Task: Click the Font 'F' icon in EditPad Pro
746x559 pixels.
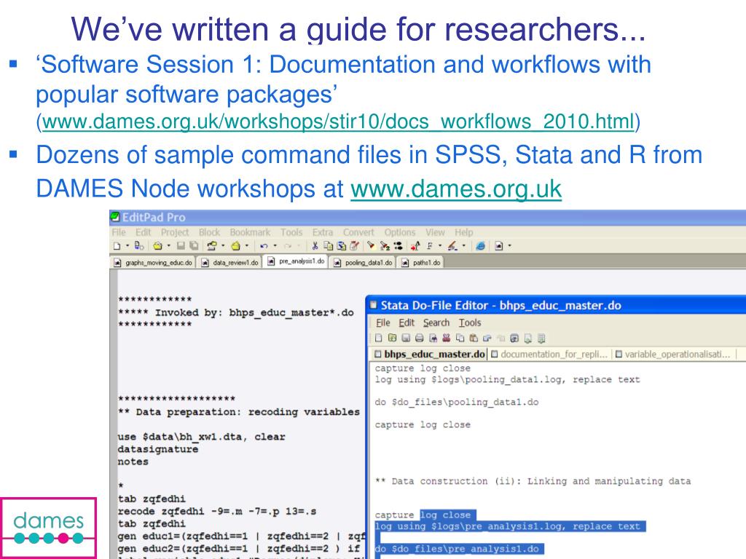Action: [430, 246]
